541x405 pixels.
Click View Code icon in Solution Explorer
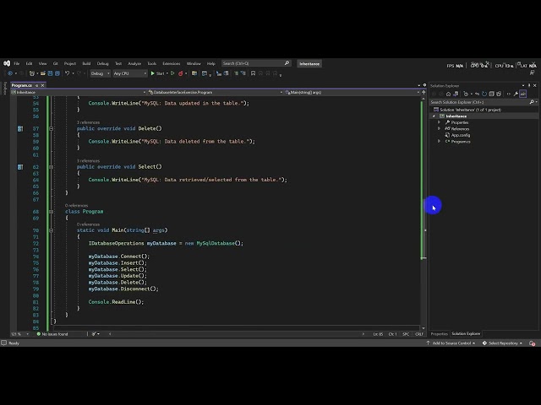point(509,94)
